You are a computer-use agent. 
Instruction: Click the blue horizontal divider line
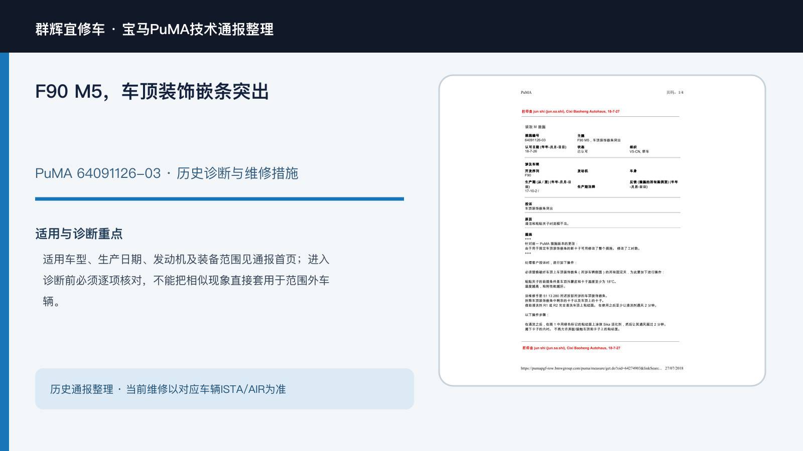point(219,199)
